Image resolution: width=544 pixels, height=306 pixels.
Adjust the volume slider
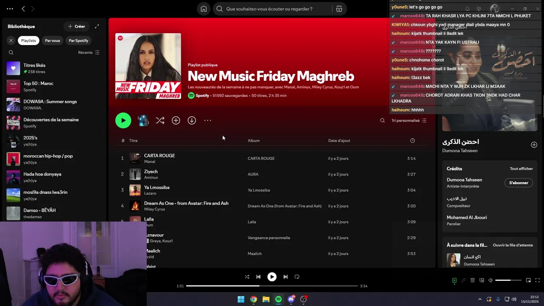(x=508, y=280)
